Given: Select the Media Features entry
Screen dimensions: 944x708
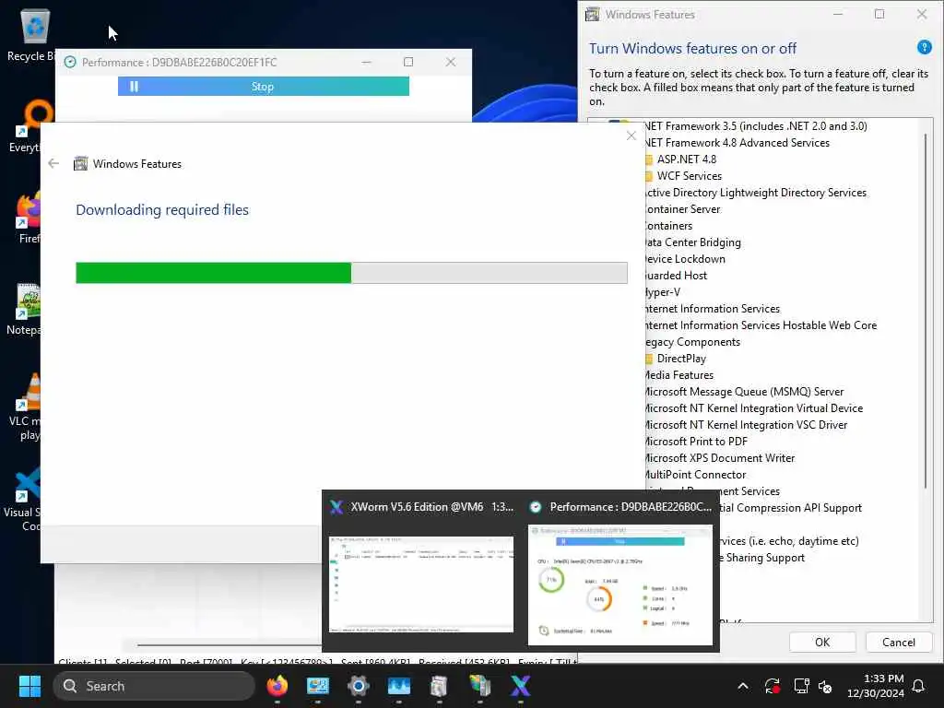Looking at the screenshot, I should coord(678,375).
